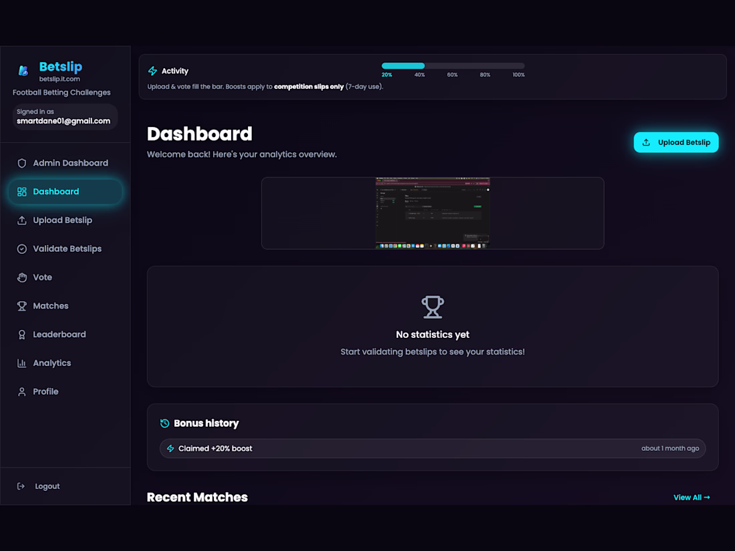Click the signed-in email smartdane01@gmail.com

coord(63,121)
